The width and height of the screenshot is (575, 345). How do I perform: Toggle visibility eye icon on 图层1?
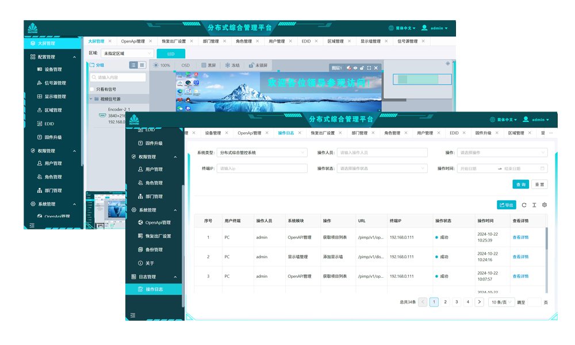point(355,68)
